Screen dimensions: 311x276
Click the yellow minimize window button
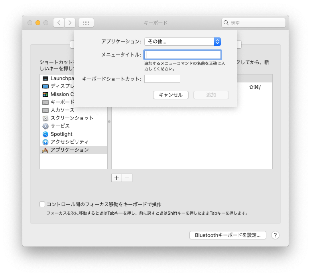click(38, 23)
